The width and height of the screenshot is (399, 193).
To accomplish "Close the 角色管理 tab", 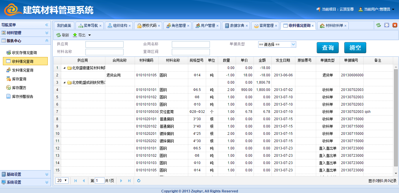I will pos(188,26).
